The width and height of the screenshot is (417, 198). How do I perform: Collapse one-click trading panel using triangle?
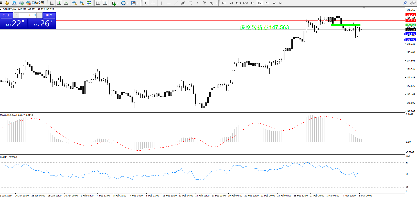[1, 9]
